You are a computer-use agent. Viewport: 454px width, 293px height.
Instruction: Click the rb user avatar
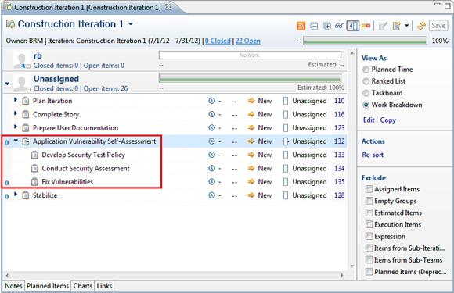(x=21, y=60)
